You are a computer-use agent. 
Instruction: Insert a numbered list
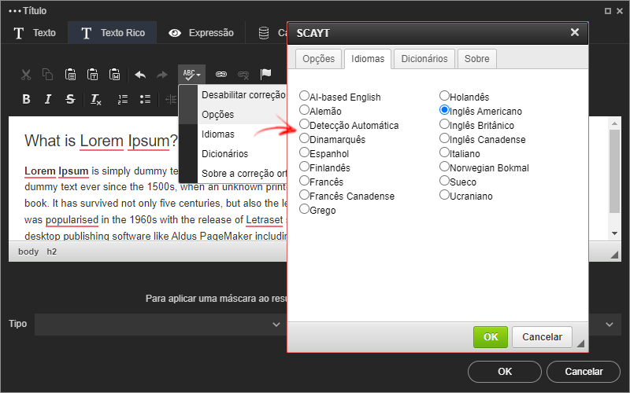pos(123,99)
